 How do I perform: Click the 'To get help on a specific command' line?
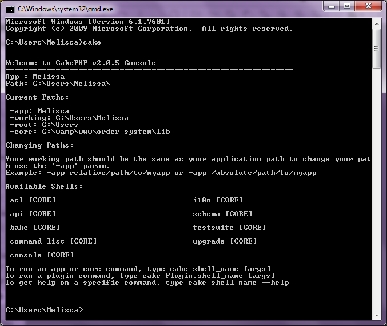pos(147,283)
